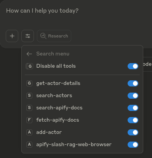
Task: Toggle apify-slash-rag-web-browser switch
Action: 133,145
